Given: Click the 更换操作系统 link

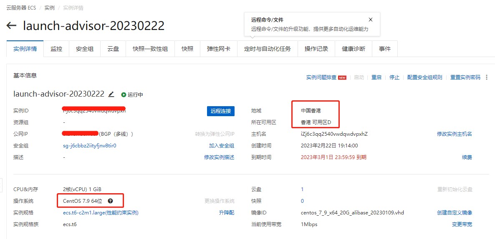Looking at the screenshot, I should [x=219, y=201].
